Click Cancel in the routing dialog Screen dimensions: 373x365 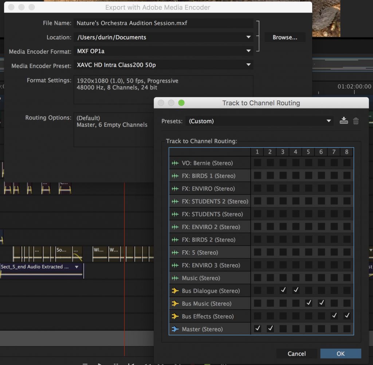[x=297, y=353]
